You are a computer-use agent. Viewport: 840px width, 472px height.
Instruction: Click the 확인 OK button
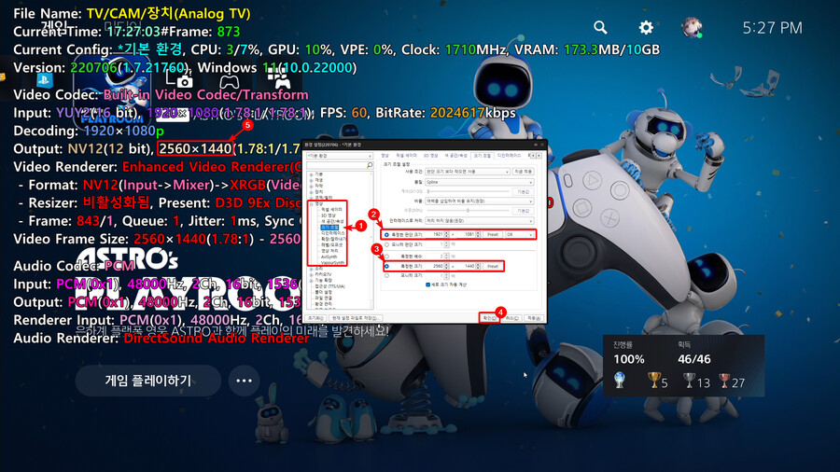[x=489, y=318]
